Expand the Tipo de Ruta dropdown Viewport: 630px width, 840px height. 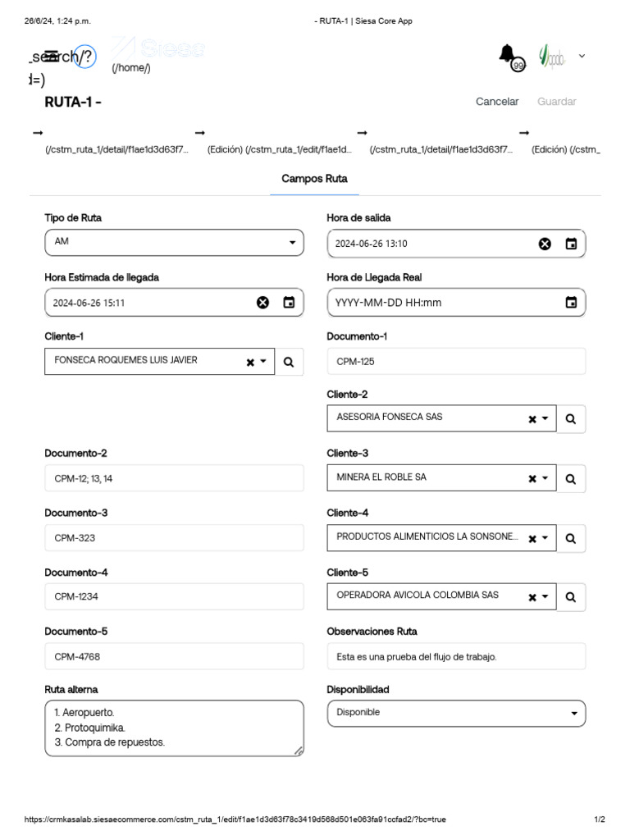point(293,243)
